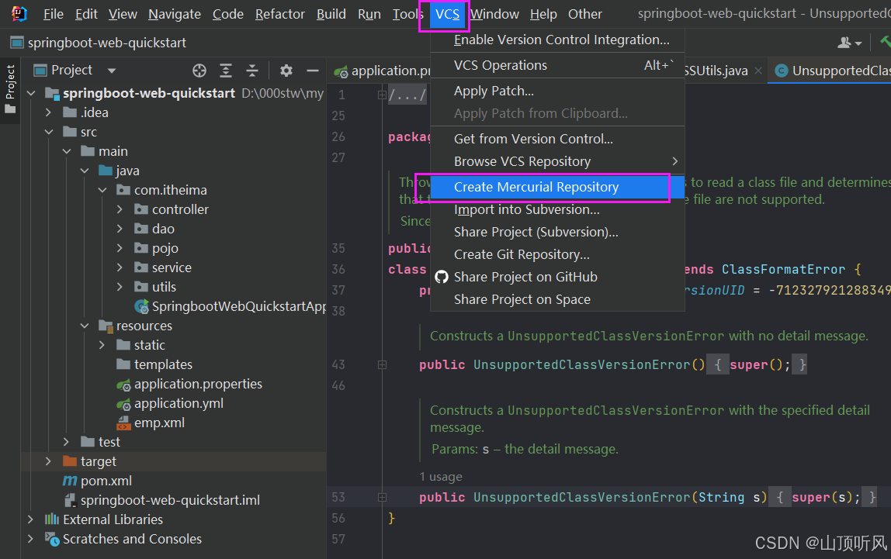
Task: Open the Navigate menu
Action: (175, 14)
